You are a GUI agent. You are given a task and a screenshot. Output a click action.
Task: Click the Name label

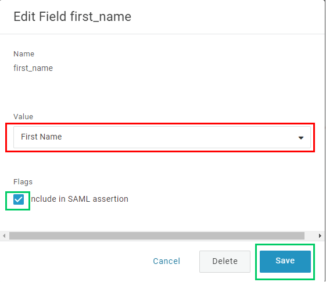click(24, 54)
